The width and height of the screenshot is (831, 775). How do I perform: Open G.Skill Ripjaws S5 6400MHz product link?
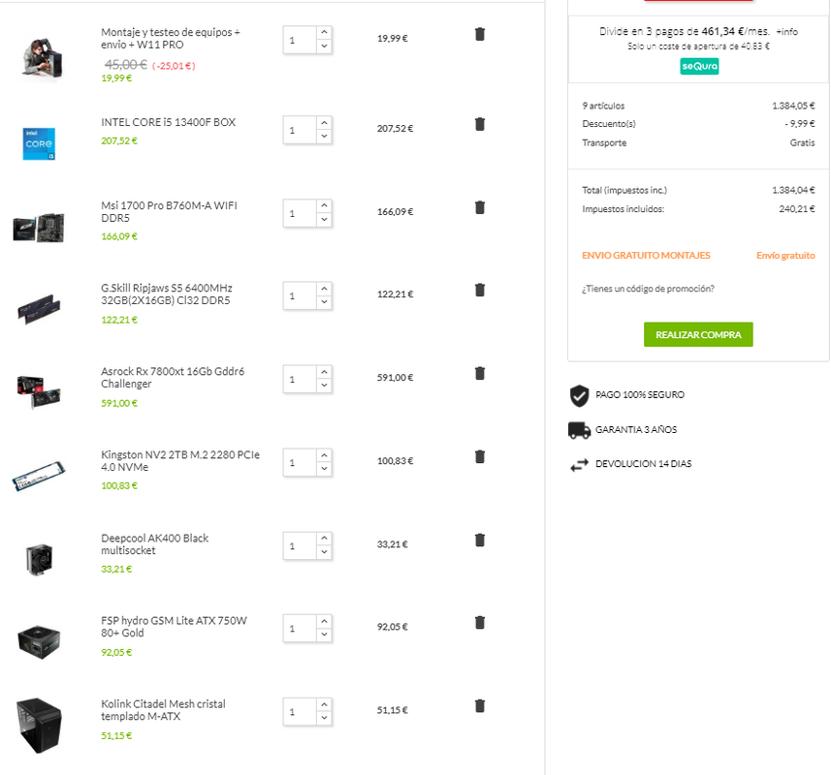(167, 294)
